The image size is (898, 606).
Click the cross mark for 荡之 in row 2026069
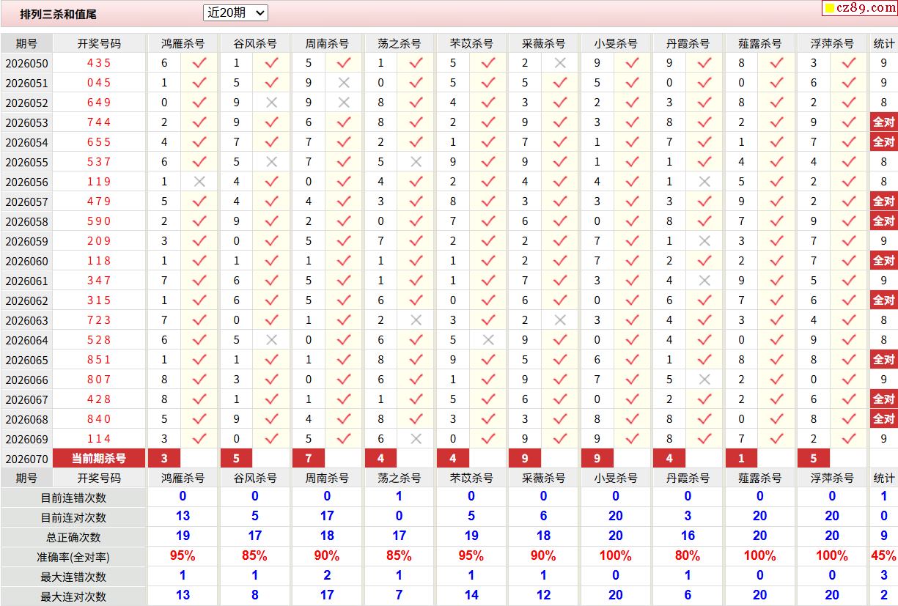click(416, 439)
